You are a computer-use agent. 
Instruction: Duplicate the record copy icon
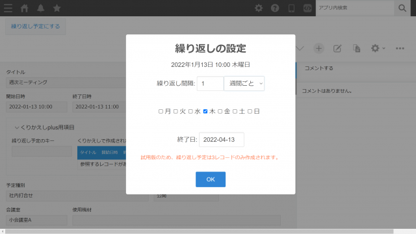coord(357,49)
